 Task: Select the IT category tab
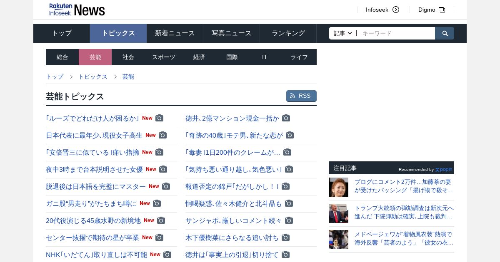click(265, 57)
